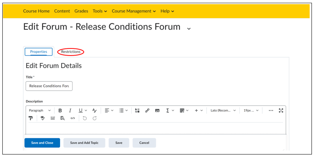Insert a quicklink using chain icon

(147, 110)
